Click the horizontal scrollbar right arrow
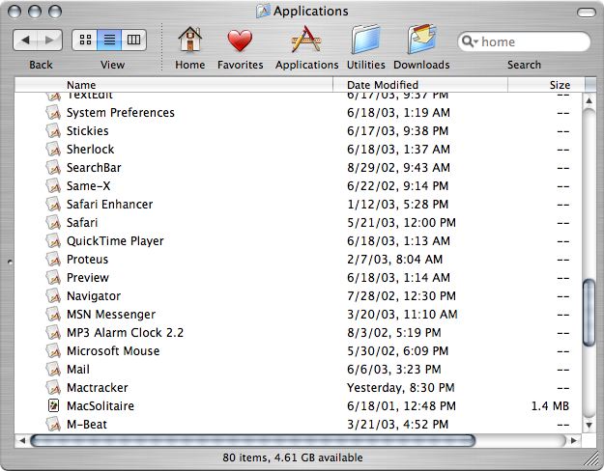Viewport: 604px width, 471px height. pyautogui.click(x=574, y=440)
